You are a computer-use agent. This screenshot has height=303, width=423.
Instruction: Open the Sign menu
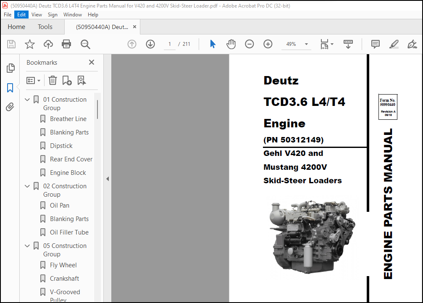pos(53,15)
